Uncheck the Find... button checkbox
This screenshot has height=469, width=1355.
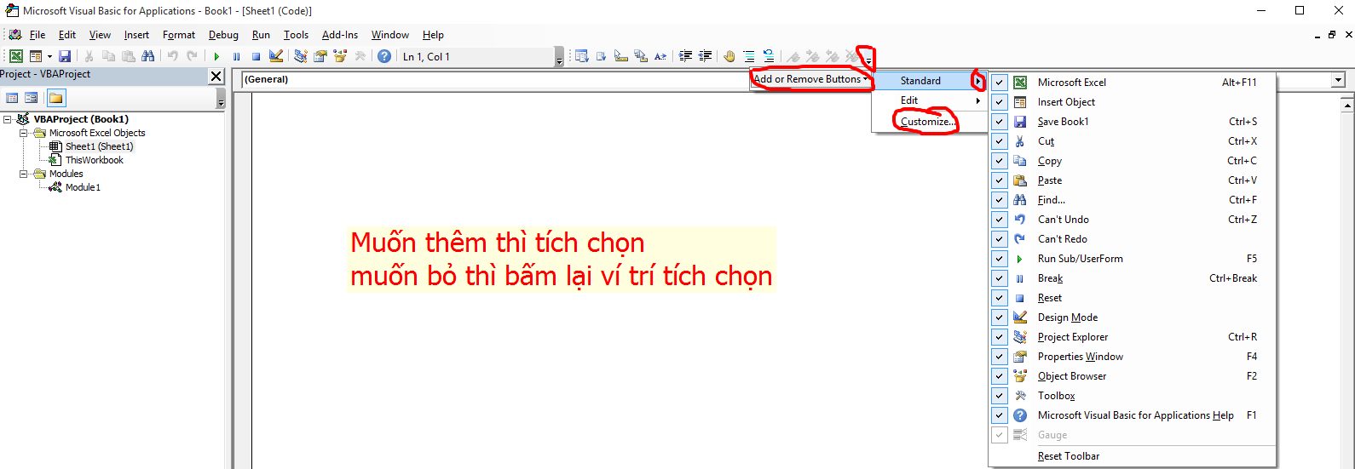(1000, 200)
